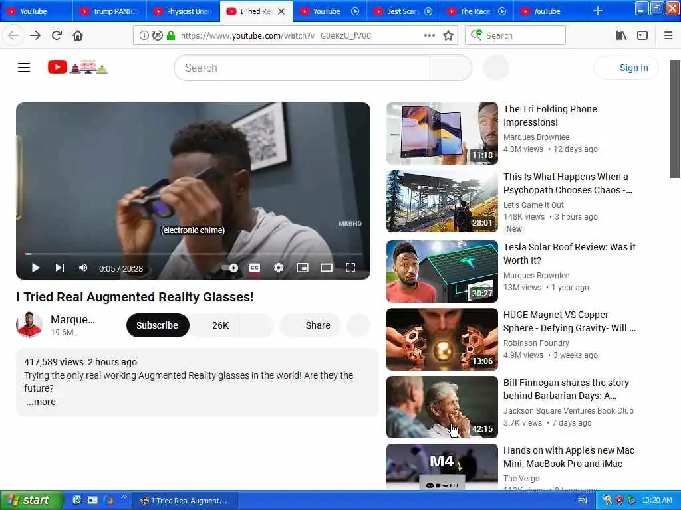
Task: Open the browser home page
Action: point(78,35)
